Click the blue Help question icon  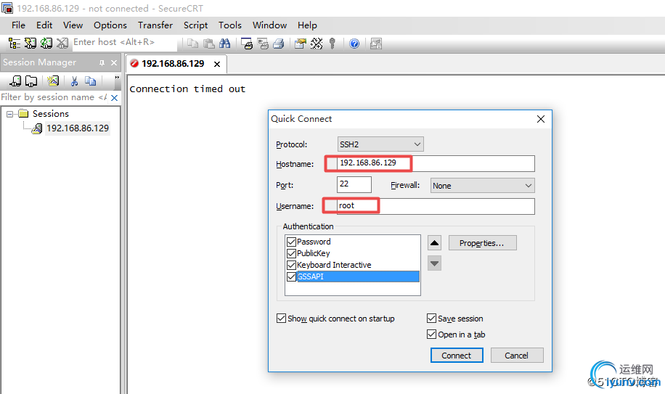click(x=354, y=44)
